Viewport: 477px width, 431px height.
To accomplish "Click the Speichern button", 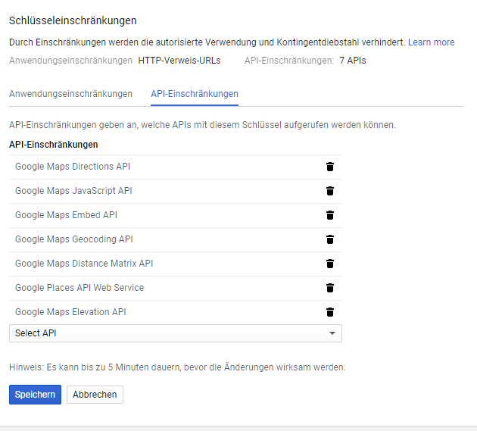I will coord(35,395).
